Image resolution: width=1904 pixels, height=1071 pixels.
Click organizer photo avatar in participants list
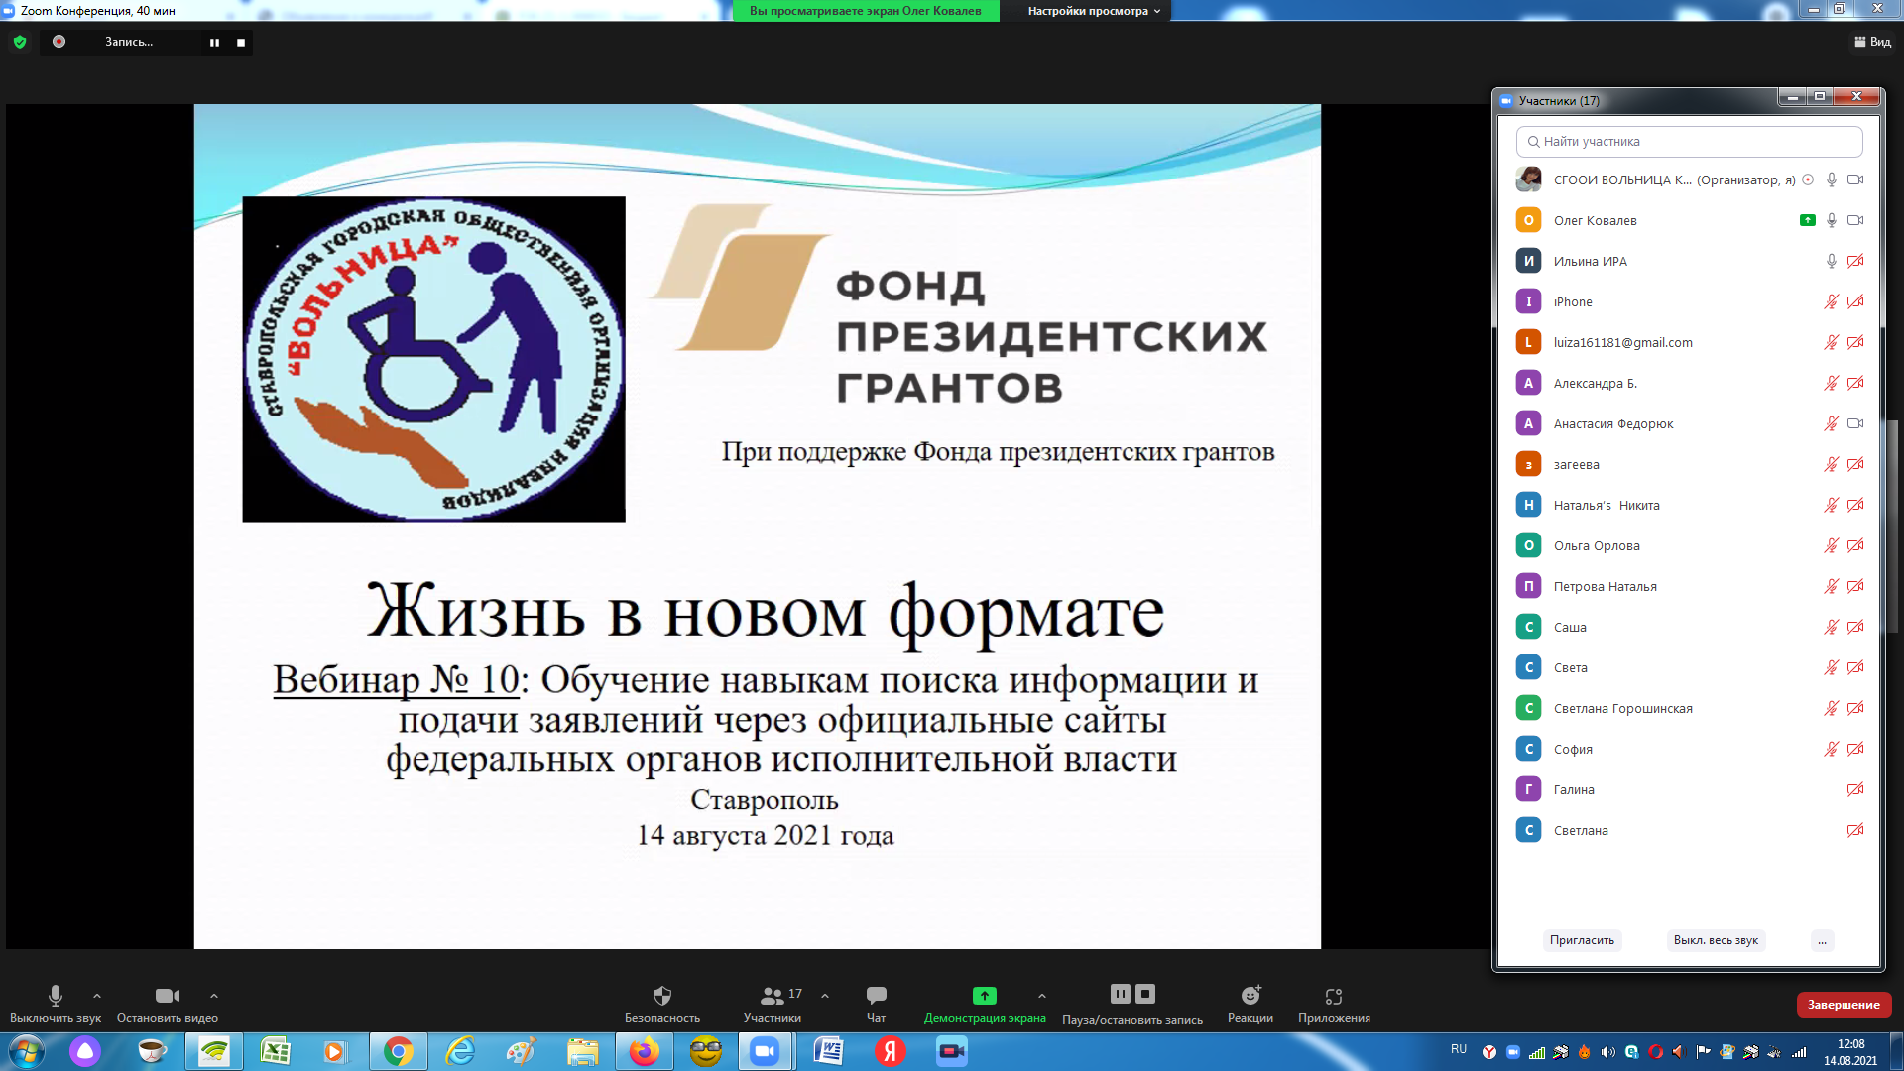(x=1528, y=179)
